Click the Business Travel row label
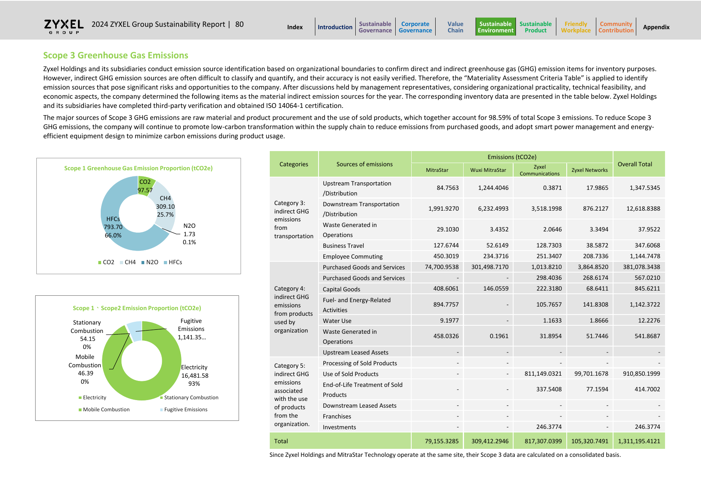701x496 pixels. point(343,246)
